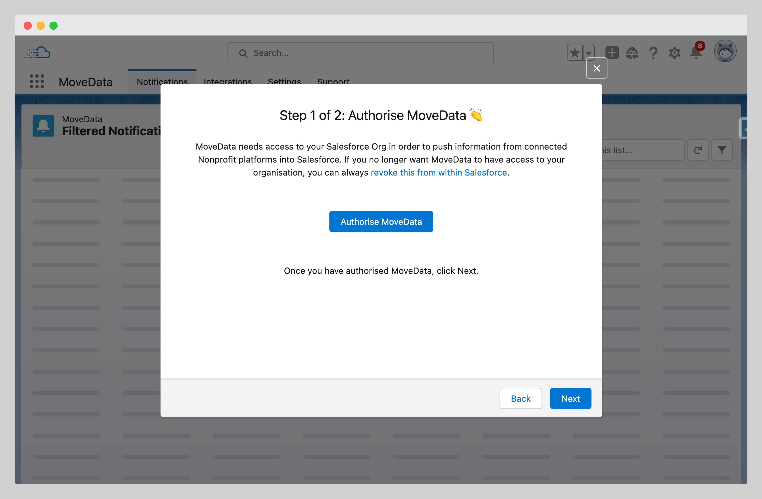The image size is (762, 499).
Task: Open the user avatar profile menu
Action: click(x=725, y=52)
